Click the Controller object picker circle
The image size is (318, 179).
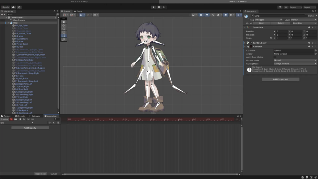tap(316, 50)
